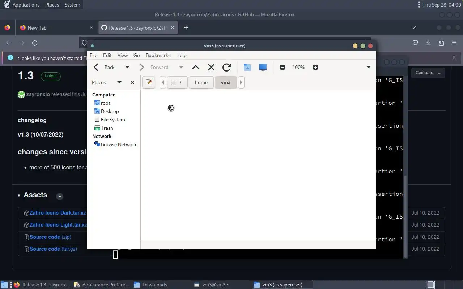Download Zafiro-Icons-Dark.tar.xz
This screenshot has height=289, width=463.
point(58,213)
